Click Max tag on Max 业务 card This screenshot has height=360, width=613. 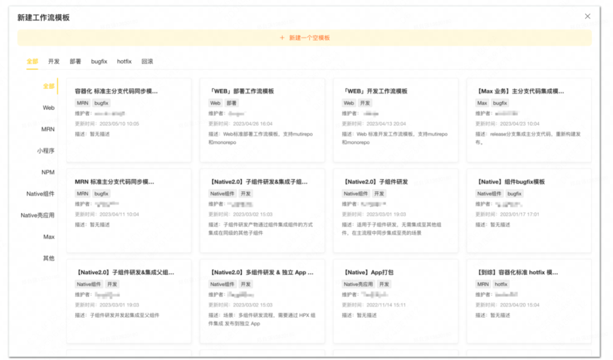click(482, 103)
